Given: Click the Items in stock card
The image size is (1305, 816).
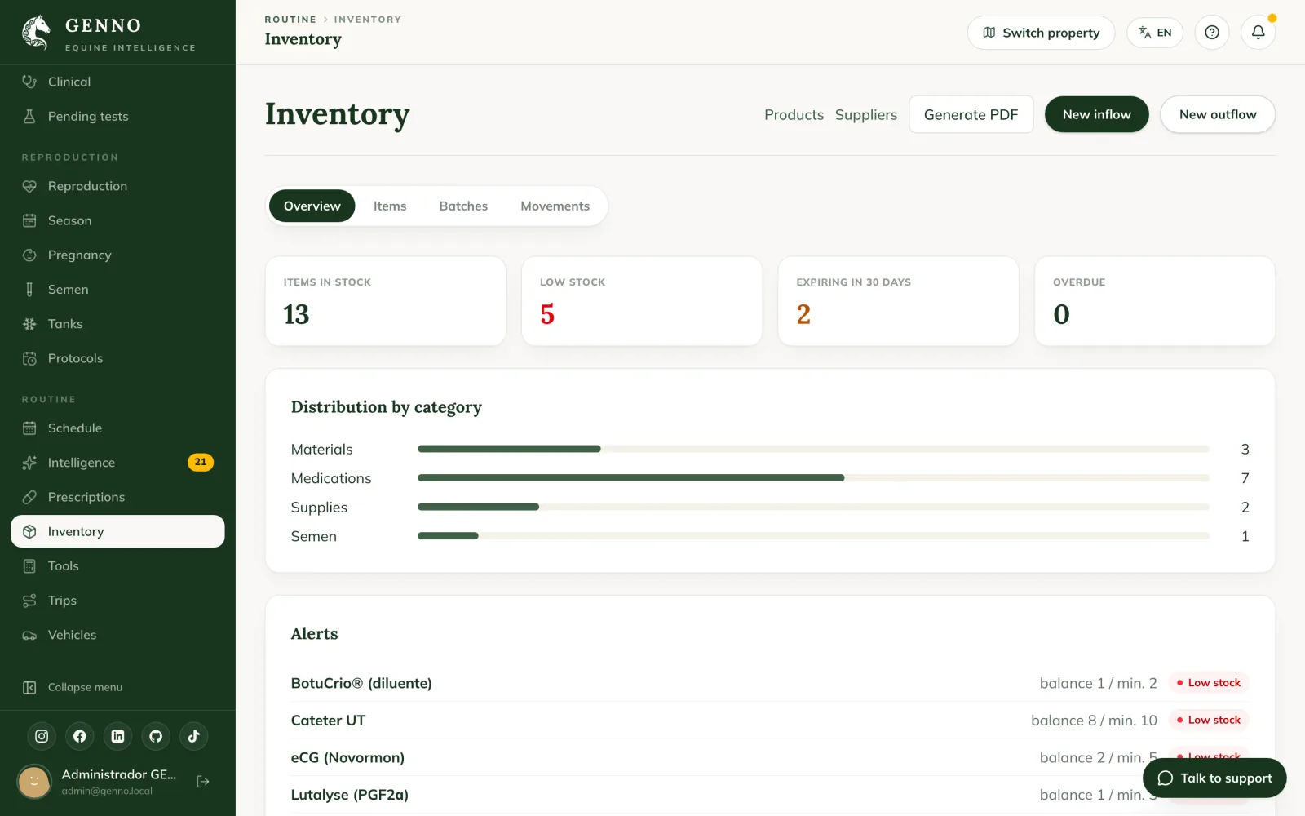Looking at the screenshot, I should click(386, 301).
